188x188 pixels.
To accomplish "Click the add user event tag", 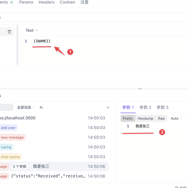I will pyautogui.click(x=9, y=128).
